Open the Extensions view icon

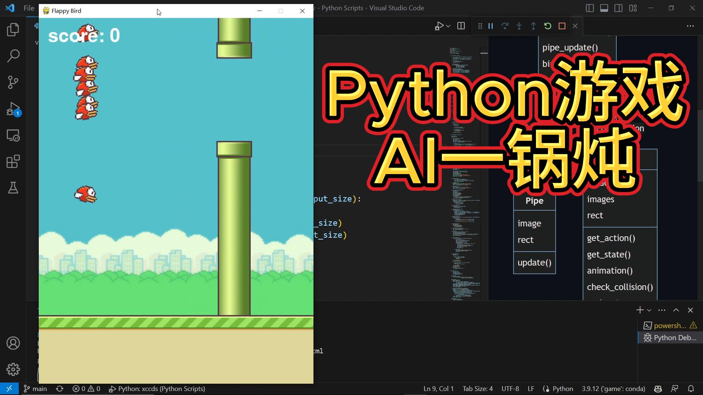tap(13, 162)
